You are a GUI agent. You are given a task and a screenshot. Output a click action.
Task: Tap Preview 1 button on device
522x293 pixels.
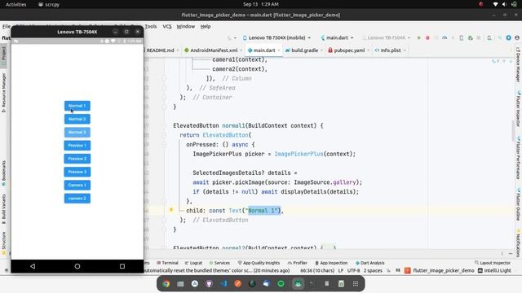[x=77, y=146]
